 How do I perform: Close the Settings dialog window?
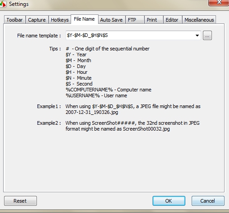coord(219,2)
